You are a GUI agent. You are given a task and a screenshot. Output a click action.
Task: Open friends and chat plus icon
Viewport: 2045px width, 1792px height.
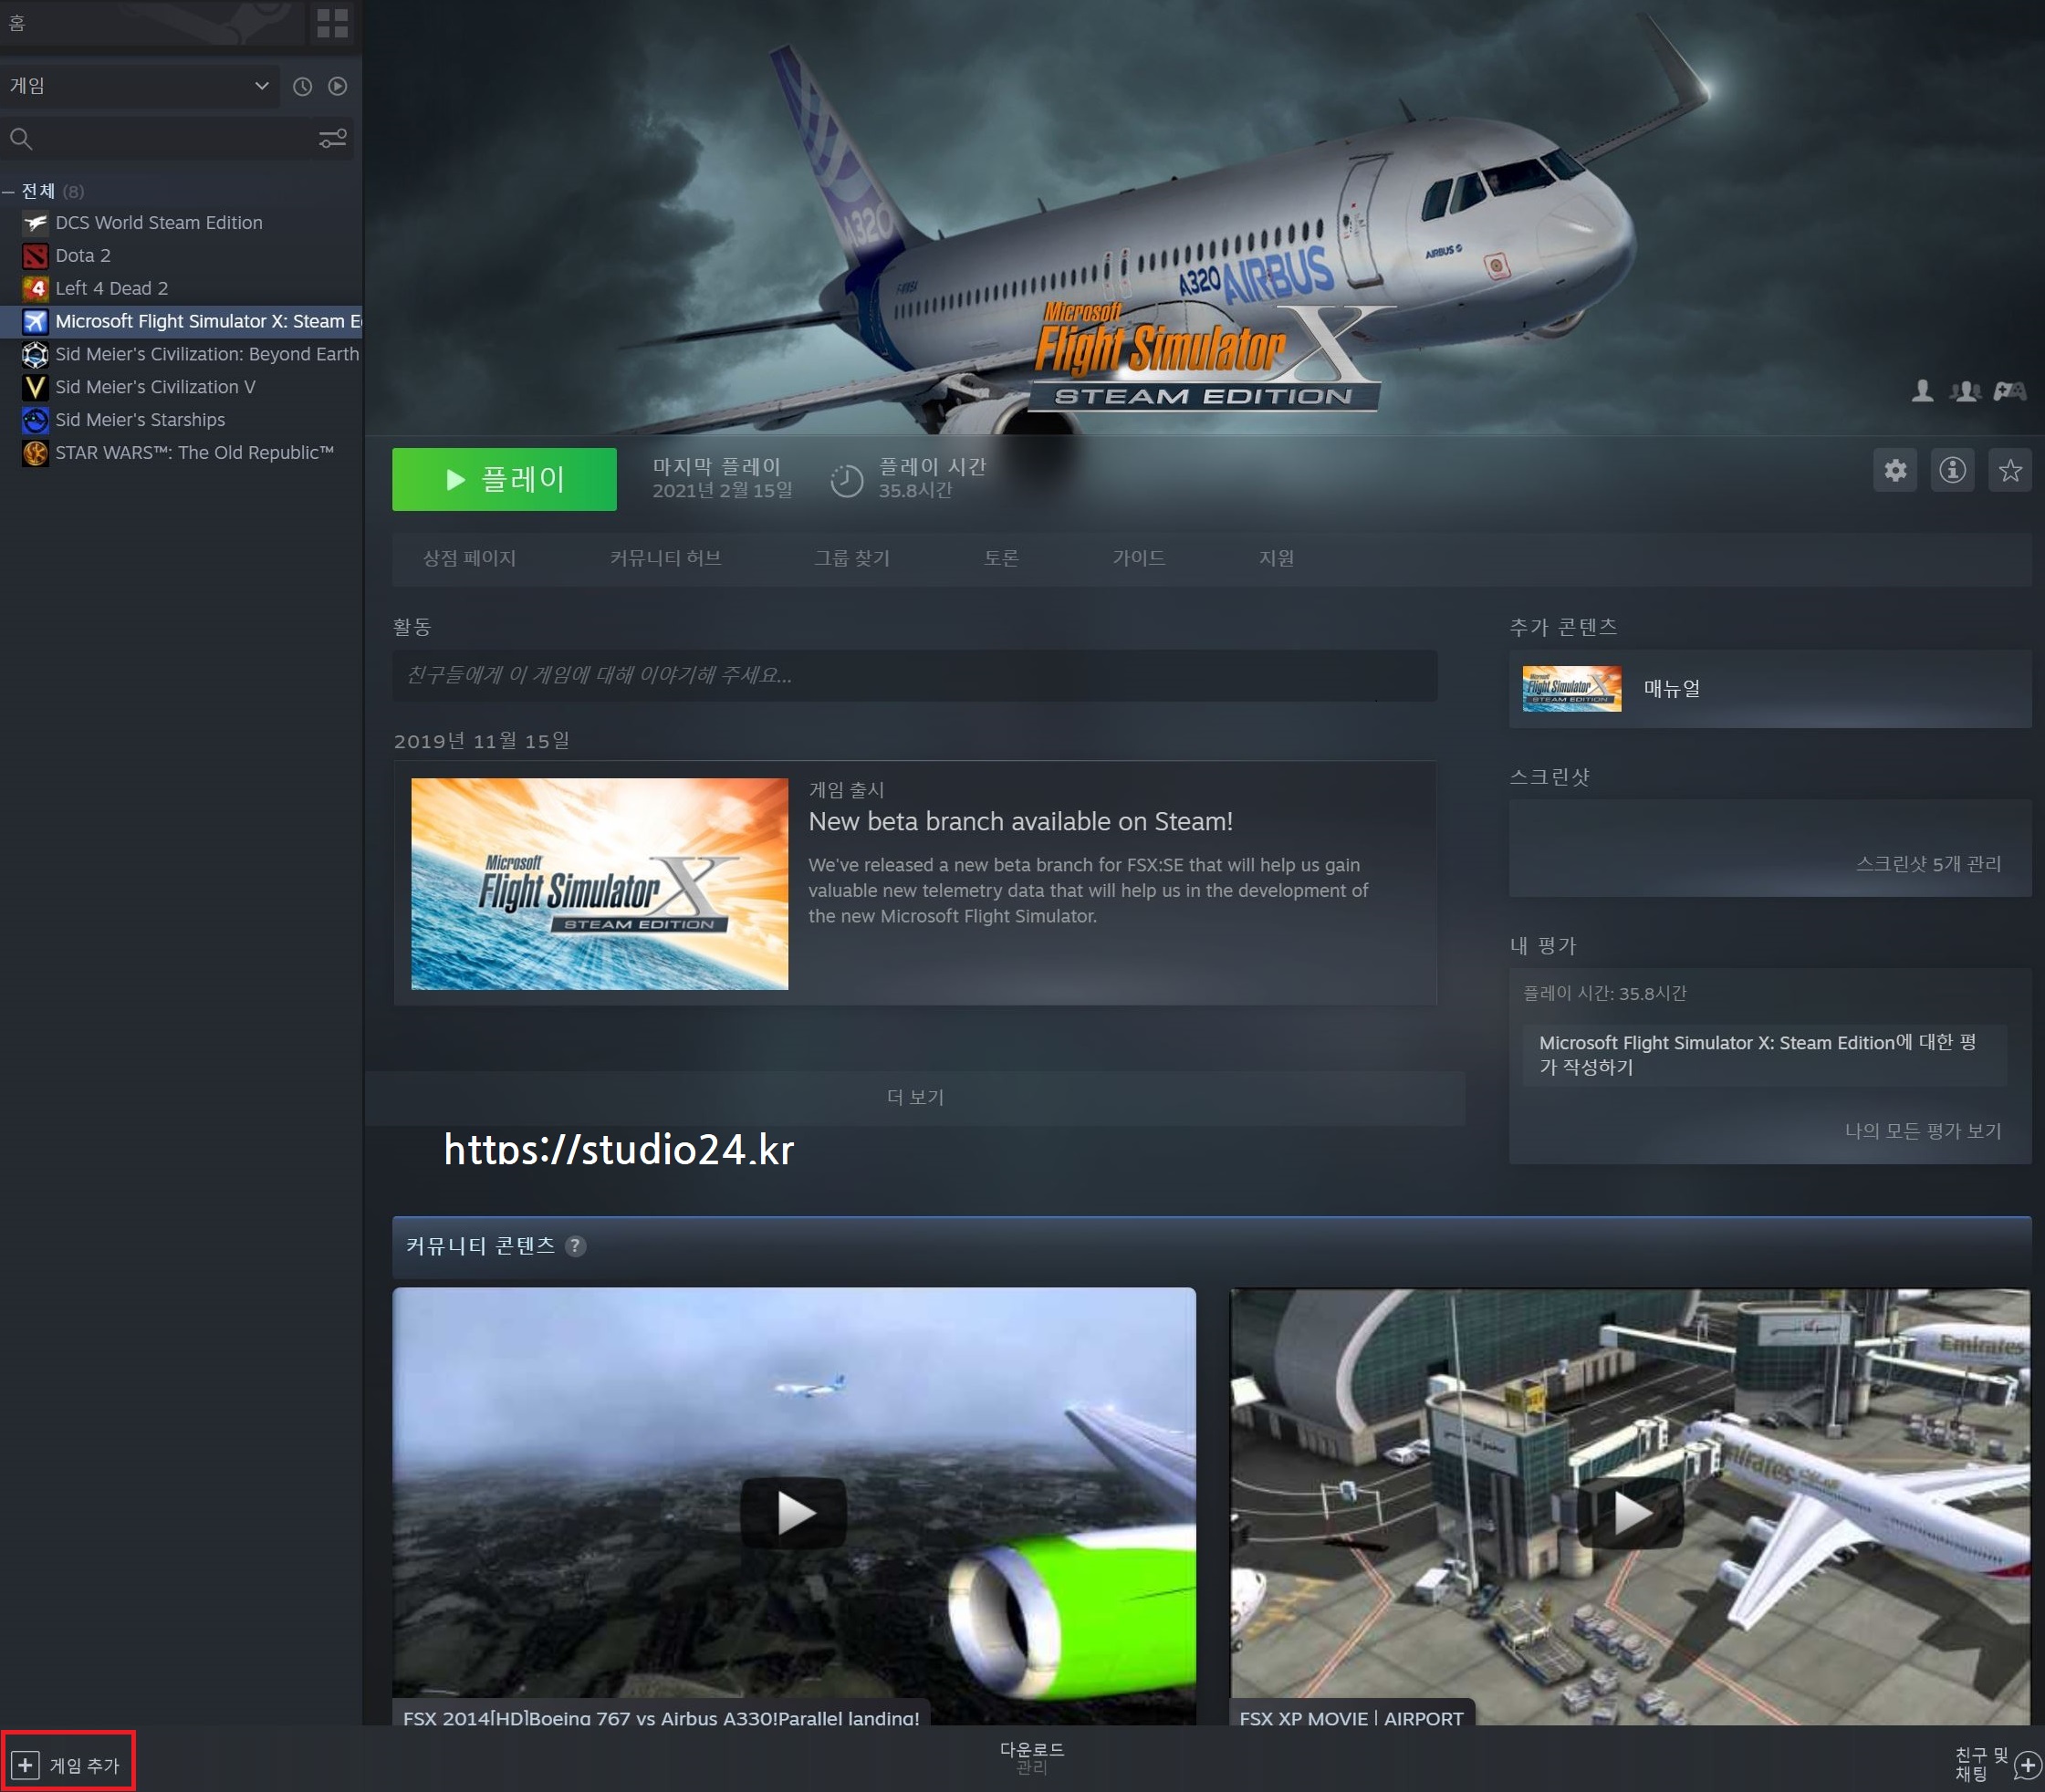[x=2027, y=1764]
